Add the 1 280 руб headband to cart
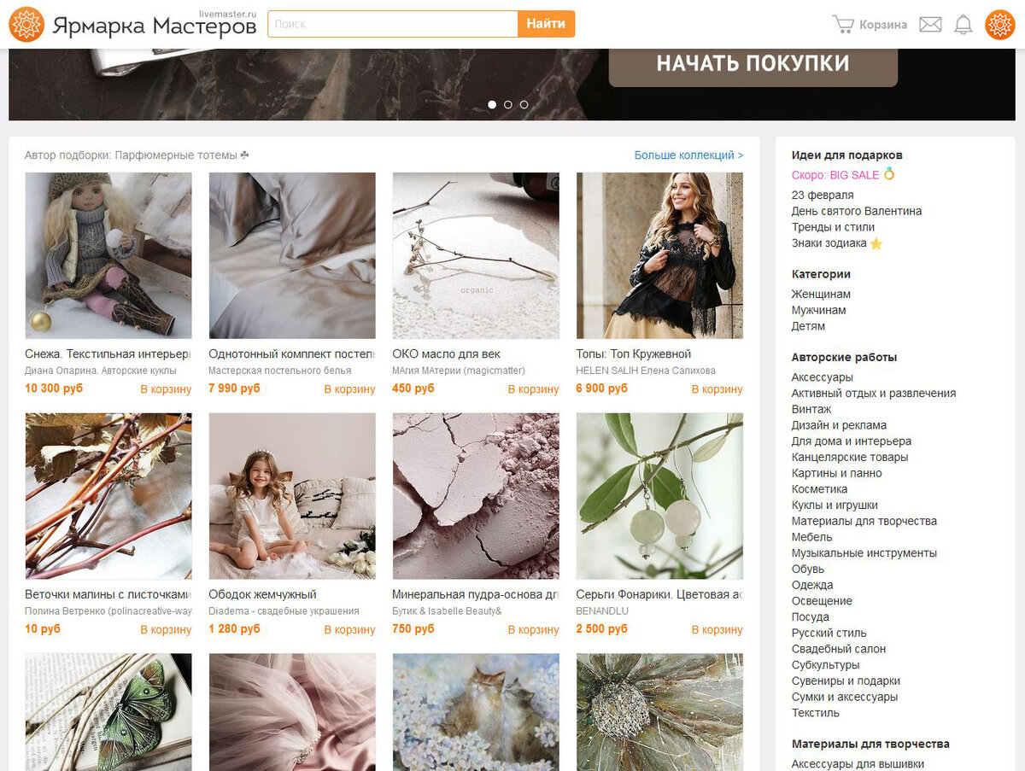This screenshot has width=1025, height=771. 349,630
